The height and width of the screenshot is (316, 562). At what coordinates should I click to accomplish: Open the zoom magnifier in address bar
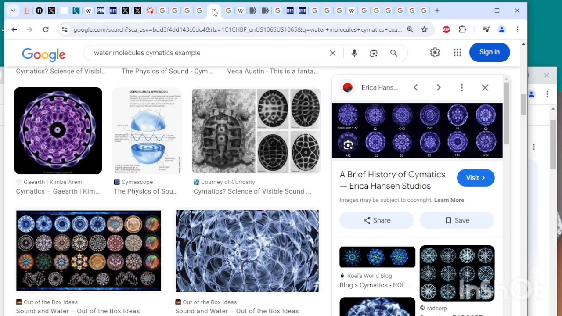[410, 29]
